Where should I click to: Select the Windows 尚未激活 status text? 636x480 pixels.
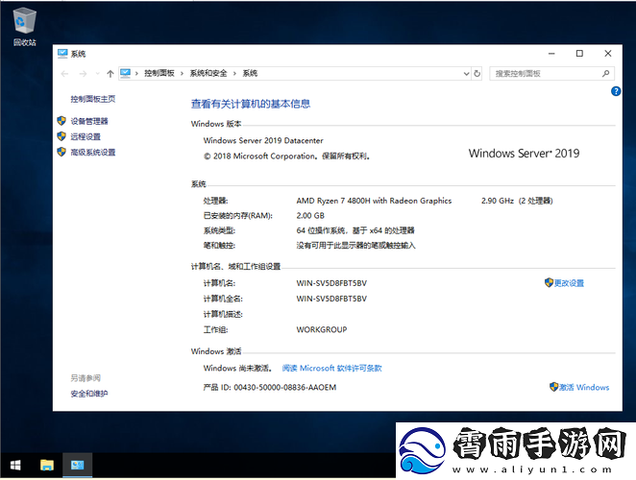click(x=237, y=368)
